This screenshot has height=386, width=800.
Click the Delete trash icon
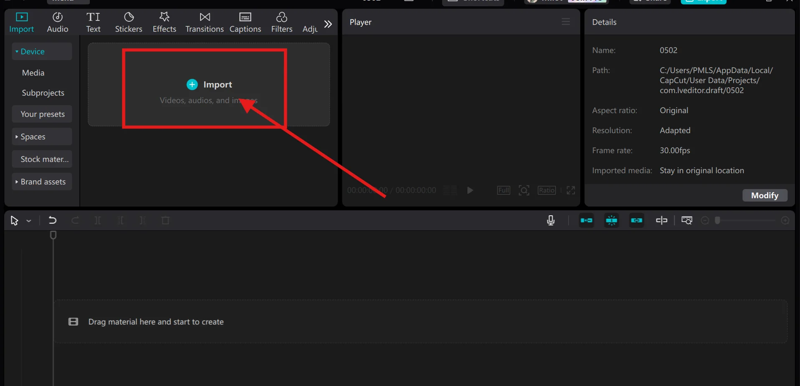coord(165,220)
